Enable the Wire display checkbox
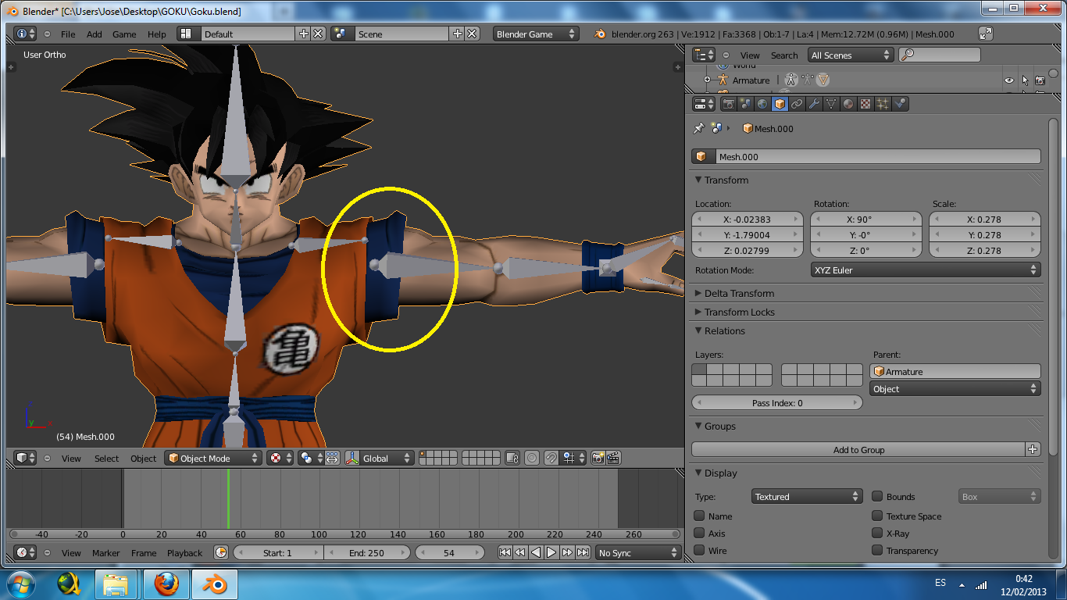 (x=699, y=551)
